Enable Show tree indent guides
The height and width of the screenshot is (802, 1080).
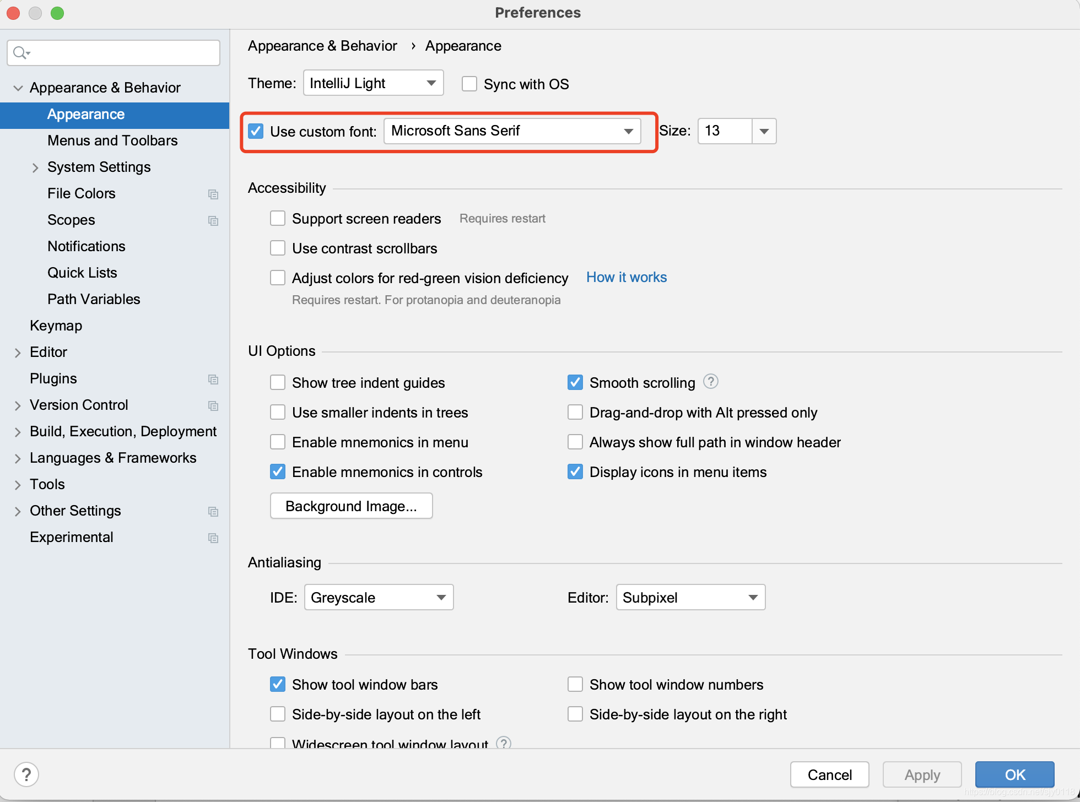point(278,382)
